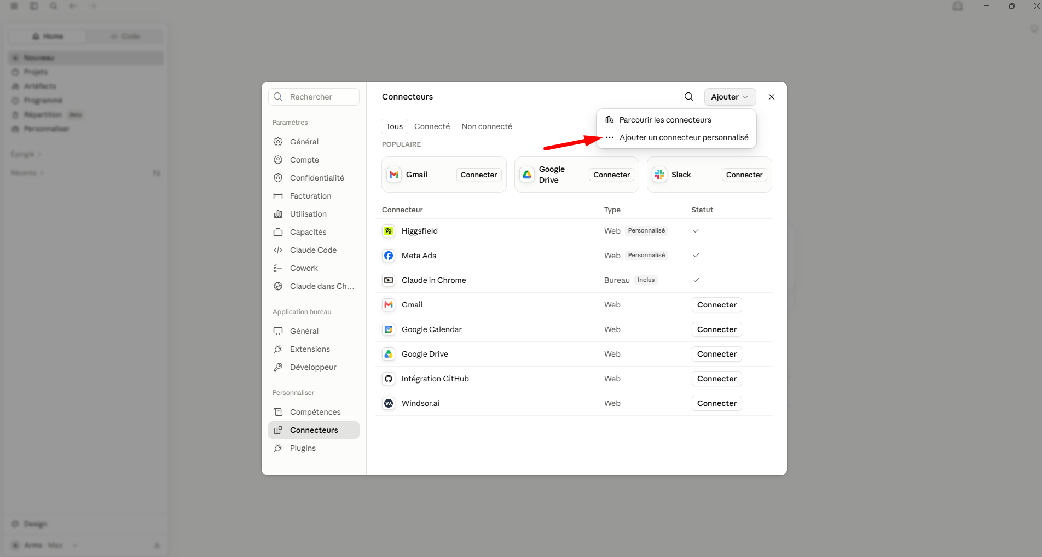Open the Compte settings page
1042x557 pixels.
tap(314, 160)
